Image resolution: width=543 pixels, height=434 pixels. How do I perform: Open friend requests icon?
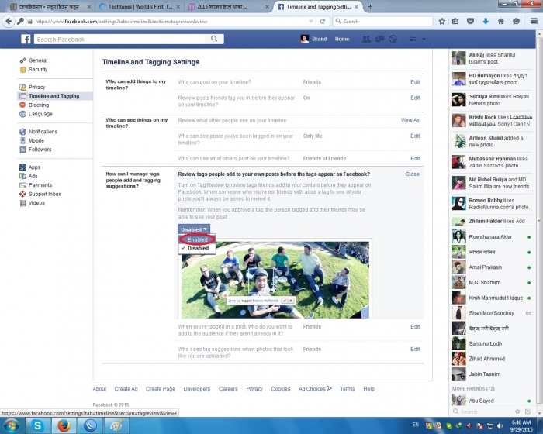(366, 39)
